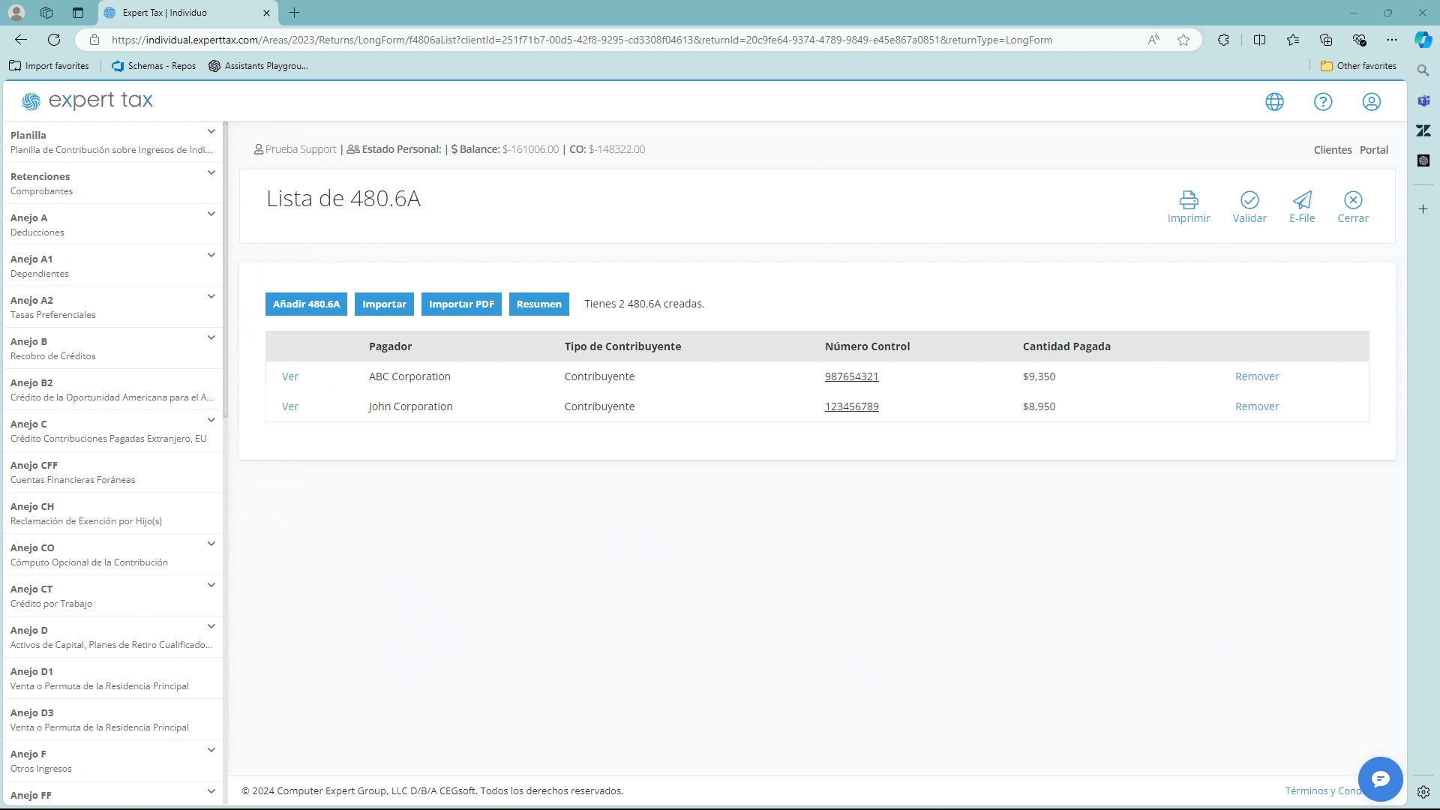This screenshot has height=810, width=1440.
Task: Open the language globe icon
Action: (1274, 101)
